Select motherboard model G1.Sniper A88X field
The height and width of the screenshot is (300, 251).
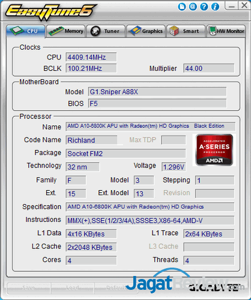click(x=157, y=92)
